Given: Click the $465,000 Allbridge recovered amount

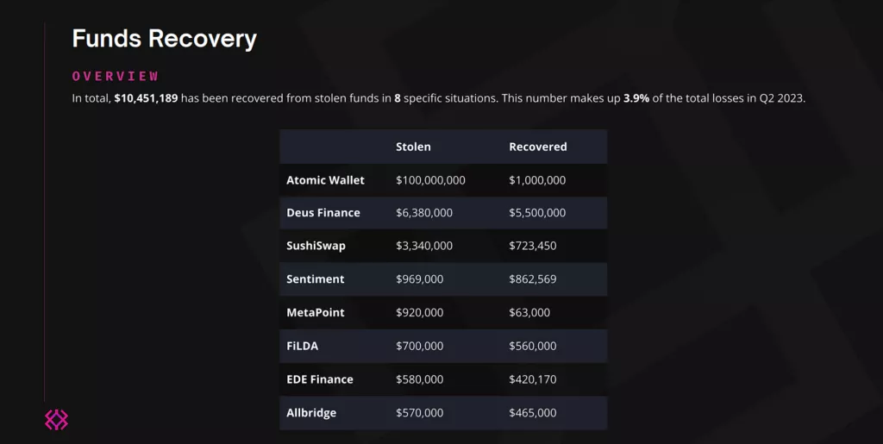Looking at the screenshot, I should coord(532,412).
